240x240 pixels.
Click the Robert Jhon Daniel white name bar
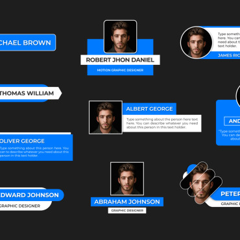coord(120,60)
